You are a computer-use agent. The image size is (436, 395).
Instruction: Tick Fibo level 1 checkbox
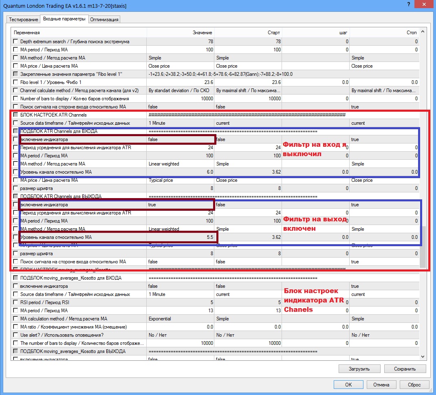(15, 82)
